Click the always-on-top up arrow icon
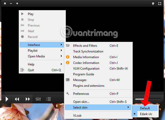 tap(153, 4)
